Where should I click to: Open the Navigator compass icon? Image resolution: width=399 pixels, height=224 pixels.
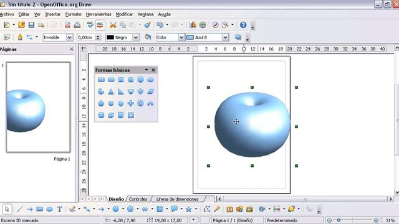coord(215,25)
